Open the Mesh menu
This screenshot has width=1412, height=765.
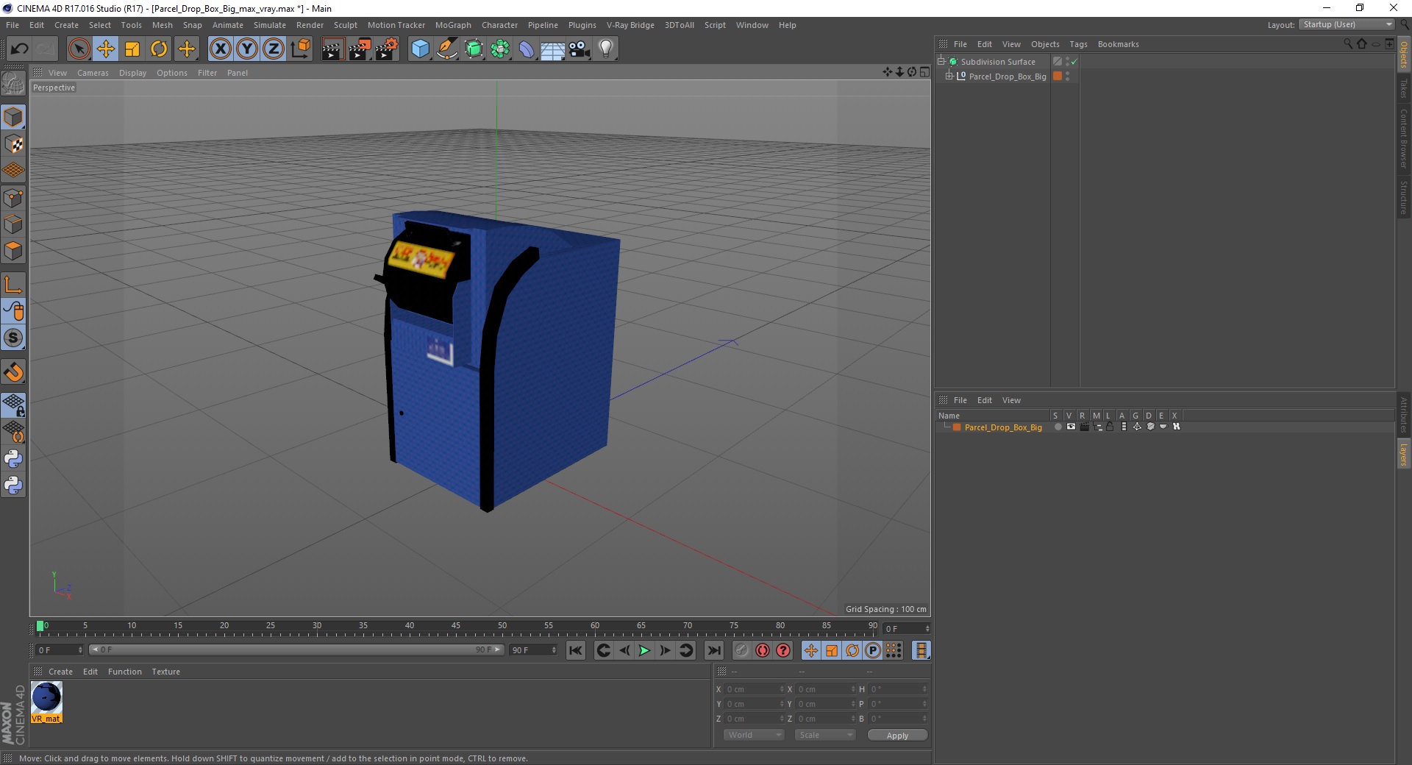click(x=162, y=25)
